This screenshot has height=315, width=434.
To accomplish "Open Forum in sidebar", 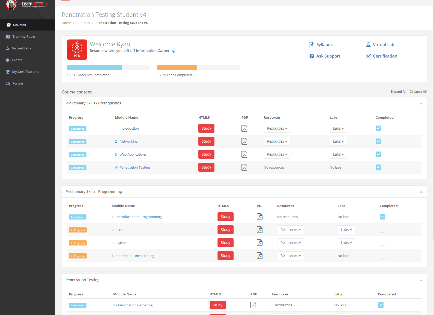I will click(x=28, y=83).
